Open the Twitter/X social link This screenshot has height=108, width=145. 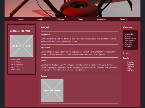(x=131, y=64)
